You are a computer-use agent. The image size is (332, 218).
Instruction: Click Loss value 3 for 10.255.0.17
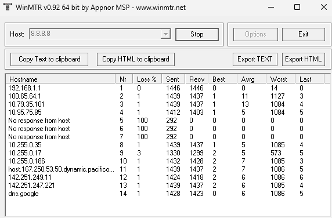[x=139, y=153]
